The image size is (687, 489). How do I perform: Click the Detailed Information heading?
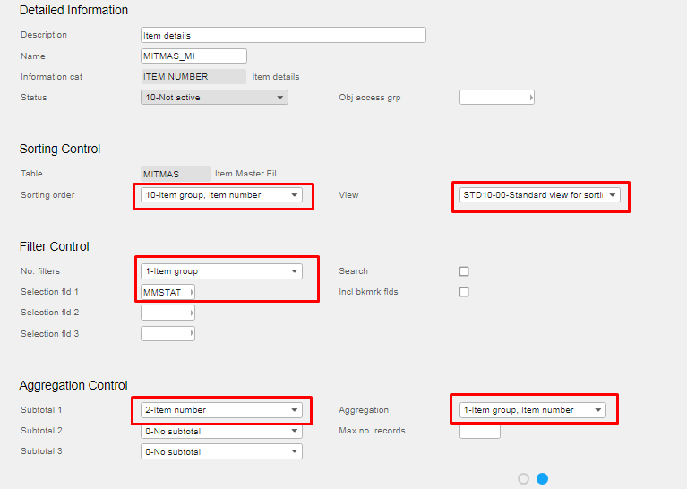click(x=73, y=10)
